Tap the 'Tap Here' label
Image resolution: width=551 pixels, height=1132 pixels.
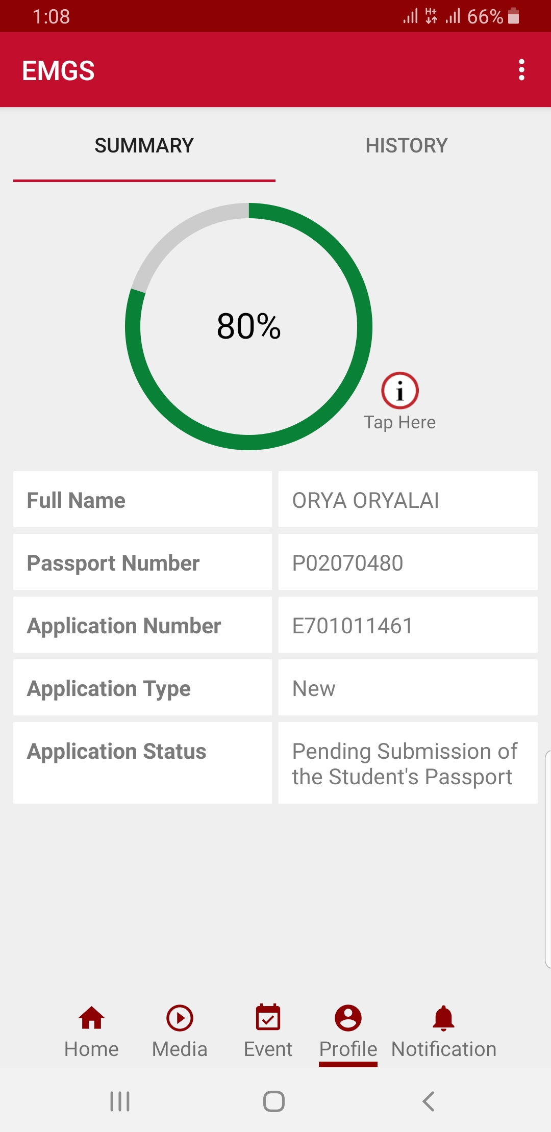click(x=399, y=423)
